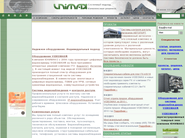The image size is (185, 138).
Task: Follow the IP-видеонаблюдение link
Action: [x=80, y=100]
